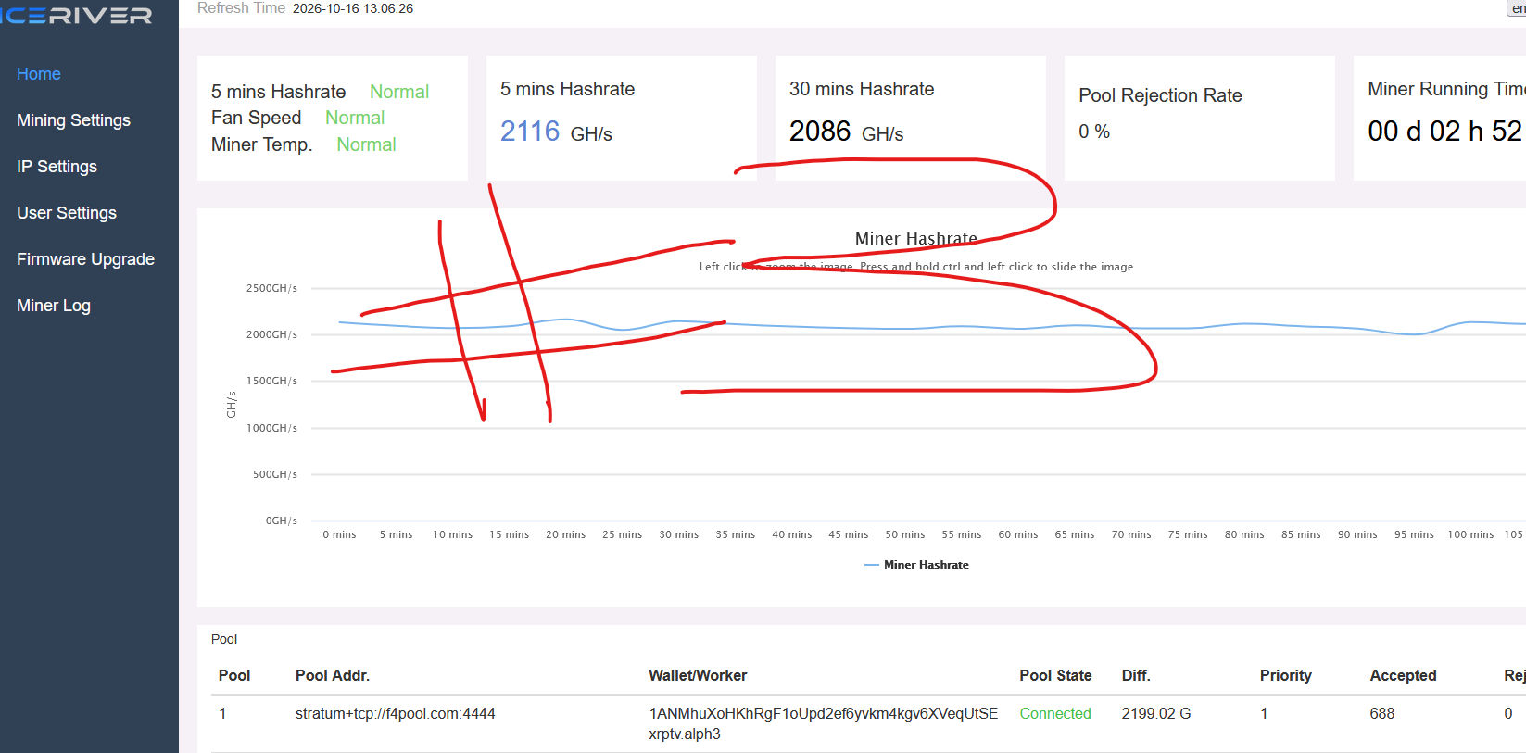Click the Pool Rejection Rate 0 % value

tap(1094, 132)
